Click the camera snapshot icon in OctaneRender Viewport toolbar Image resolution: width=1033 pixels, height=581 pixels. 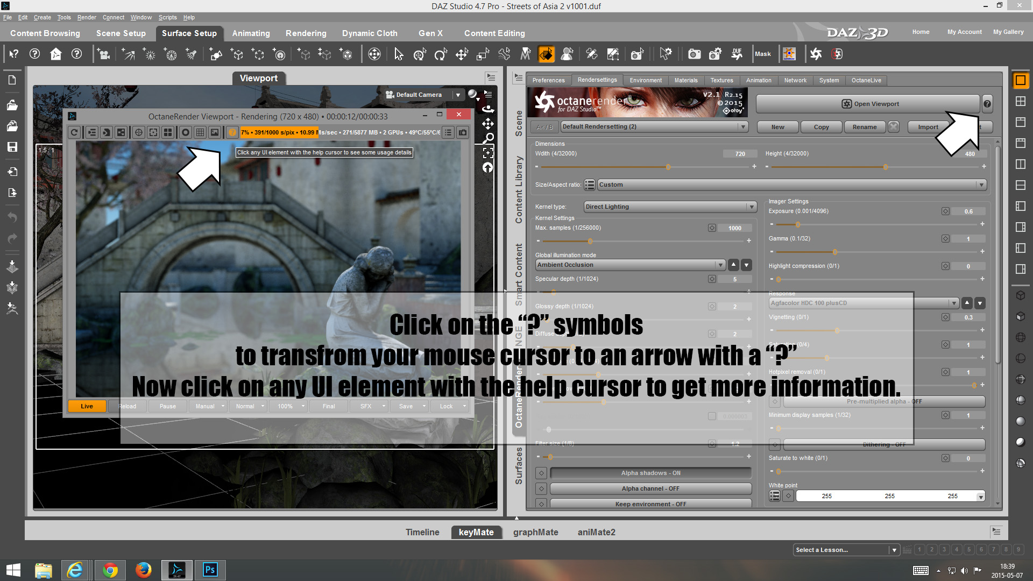[463, 132]
